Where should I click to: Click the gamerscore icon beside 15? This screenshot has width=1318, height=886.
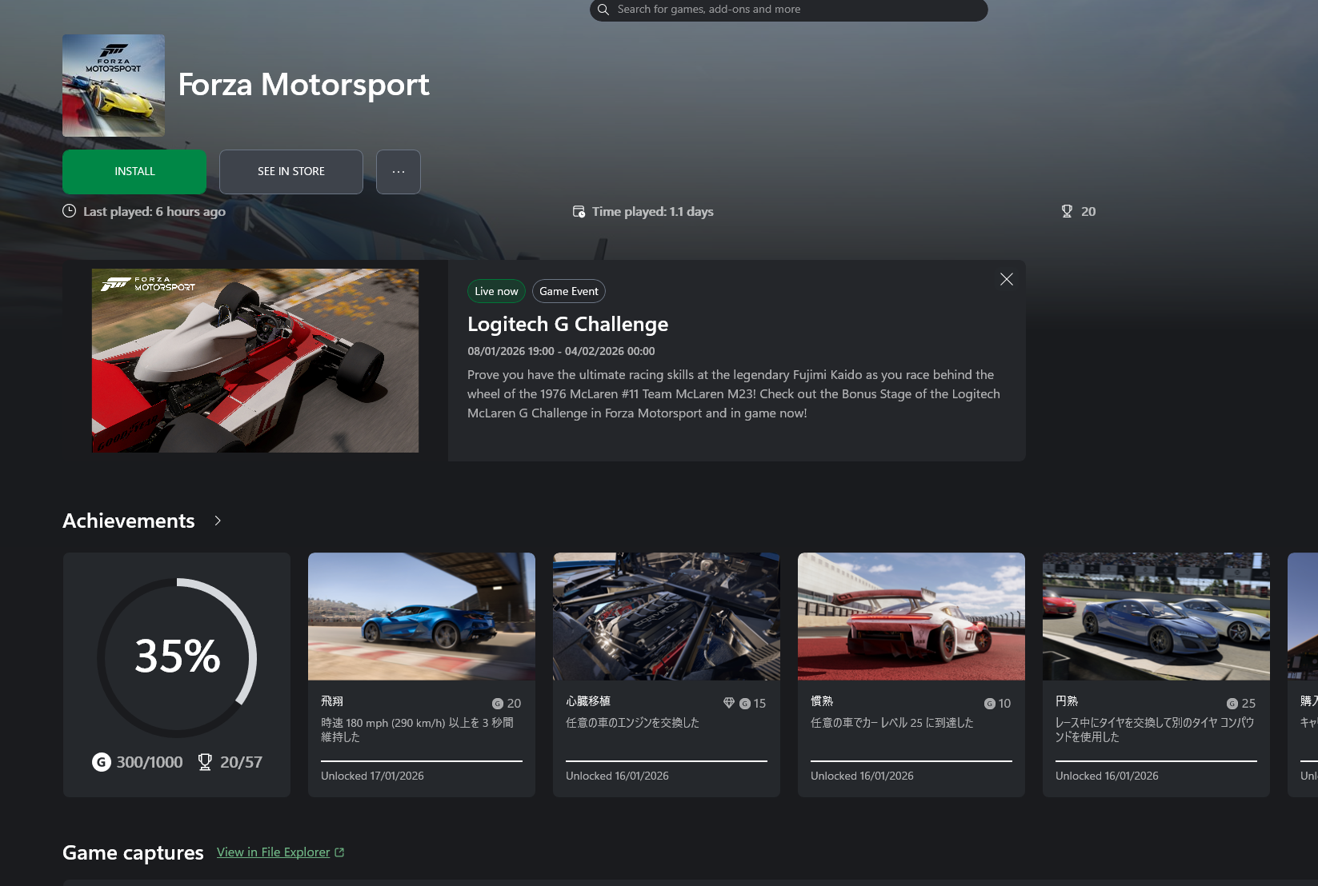(745, 704)
